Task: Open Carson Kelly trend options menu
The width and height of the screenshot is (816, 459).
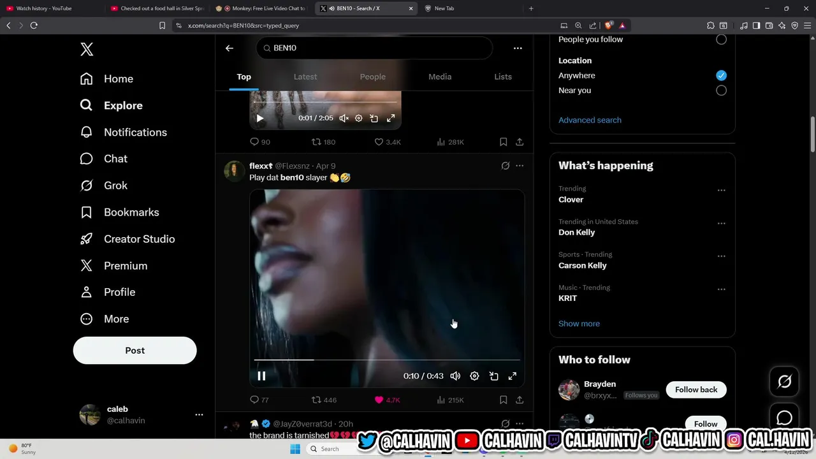Action: [721, 256]
